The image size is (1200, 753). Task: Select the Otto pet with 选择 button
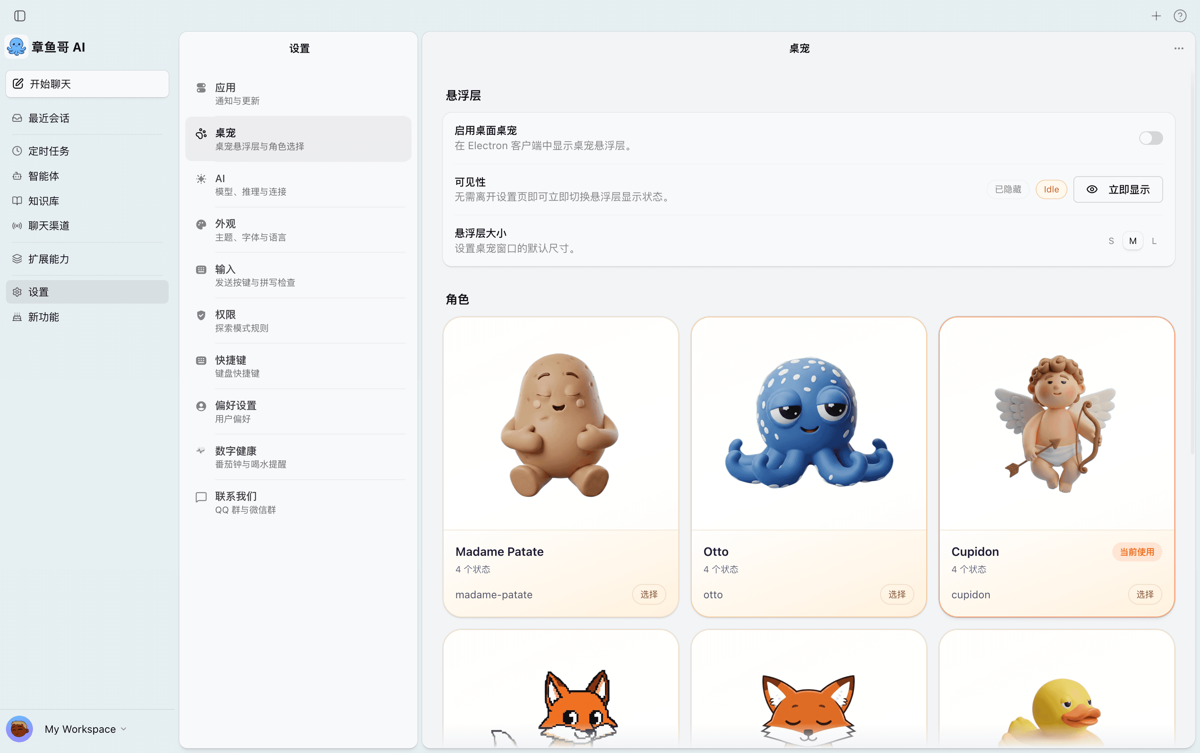(x=897, y=594)
